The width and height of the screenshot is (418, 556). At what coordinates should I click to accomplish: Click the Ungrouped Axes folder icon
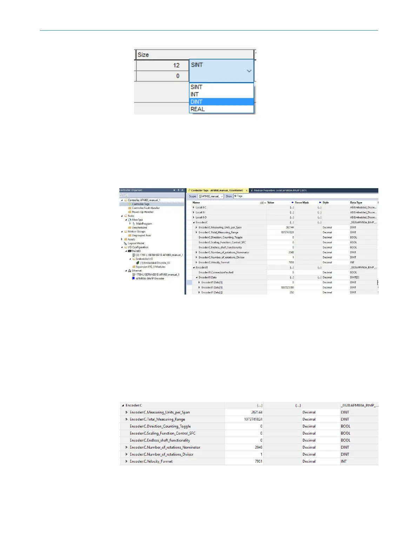pyautogui.click(x=130, y=235)
